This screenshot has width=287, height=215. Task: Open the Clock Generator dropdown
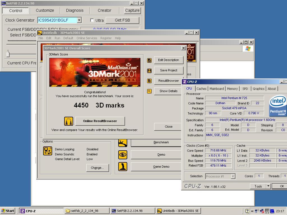pyautogui.click(x=79, y=20)
